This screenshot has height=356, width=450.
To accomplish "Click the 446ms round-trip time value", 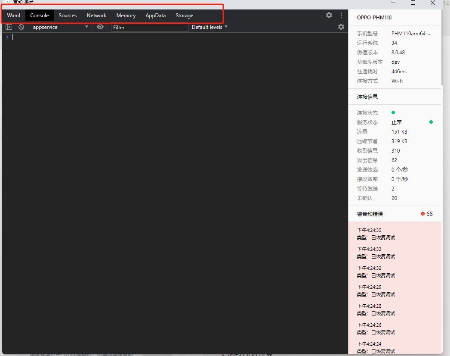I will pyautogui.click(x=399, y=71).
